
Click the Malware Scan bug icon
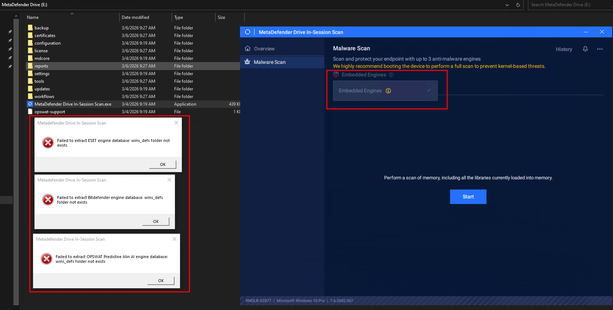(x=247, y=62)
